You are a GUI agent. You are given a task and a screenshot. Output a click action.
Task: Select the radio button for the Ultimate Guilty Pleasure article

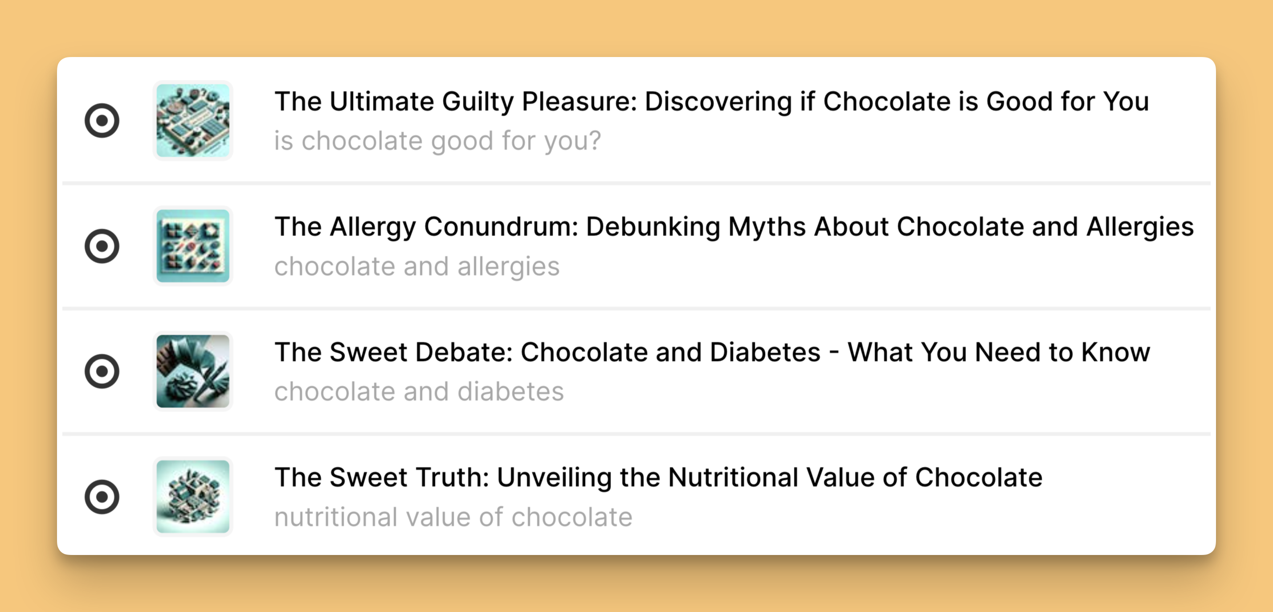102,121
